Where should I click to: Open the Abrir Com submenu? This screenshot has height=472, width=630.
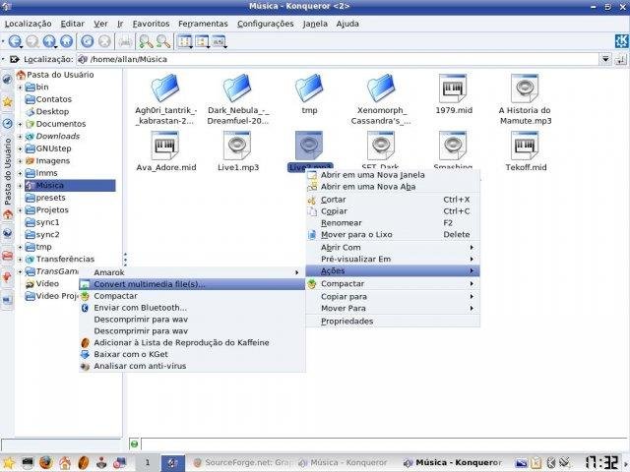(393, 248)
